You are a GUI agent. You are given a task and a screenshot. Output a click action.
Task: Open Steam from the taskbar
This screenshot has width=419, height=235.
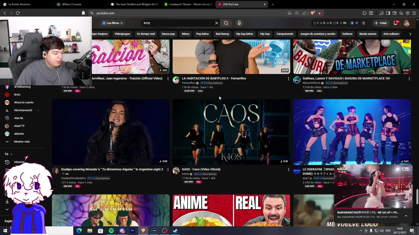(x=175, y=231)
